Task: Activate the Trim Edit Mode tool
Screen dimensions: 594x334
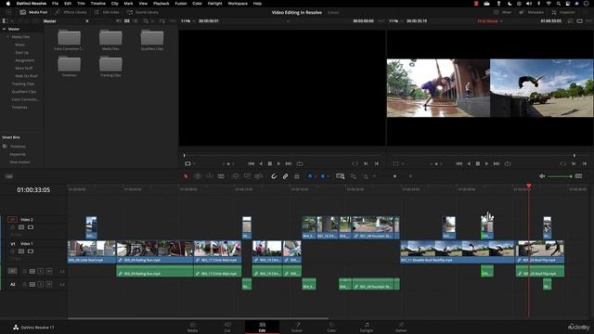Action: tap(198, 176)
